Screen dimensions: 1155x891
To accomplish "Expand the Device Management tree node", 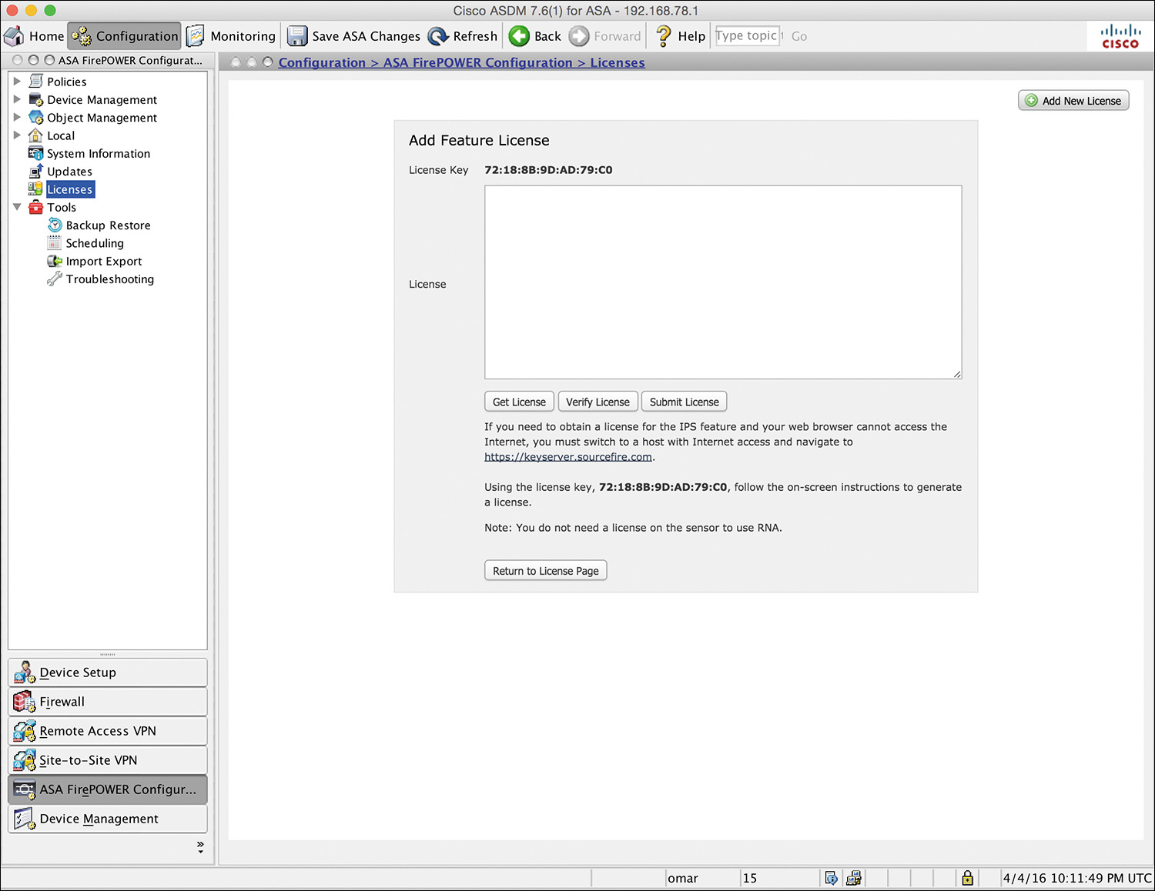I will [x=17, y=99].
